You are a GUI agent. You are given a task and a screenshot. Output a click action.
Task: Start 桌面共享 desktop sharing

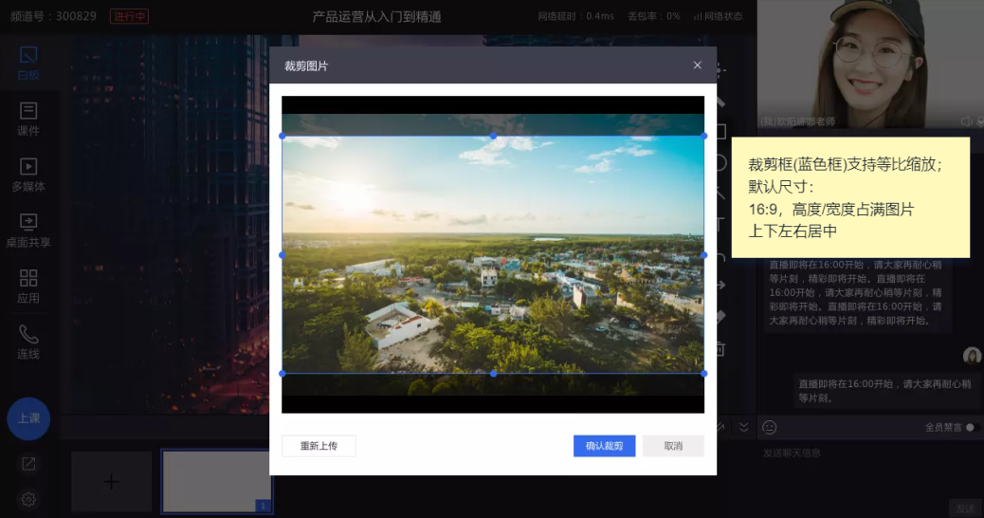[x=28, y=231]
